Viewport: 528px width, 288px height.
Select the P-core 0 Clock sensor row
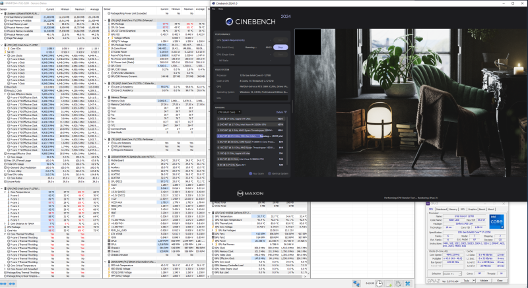pyautogui.click(x=51, y=59)
